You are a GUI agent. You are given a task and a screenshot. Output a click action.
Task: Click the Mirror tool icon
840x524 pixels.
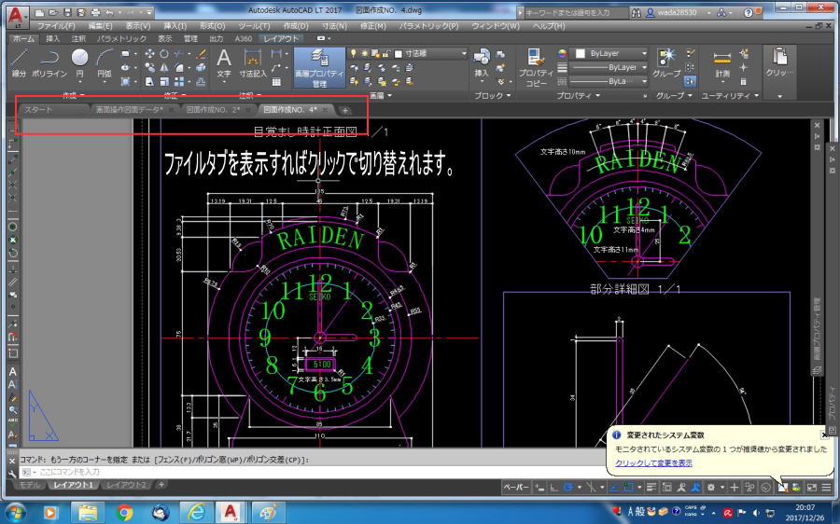tap(164, 67)
